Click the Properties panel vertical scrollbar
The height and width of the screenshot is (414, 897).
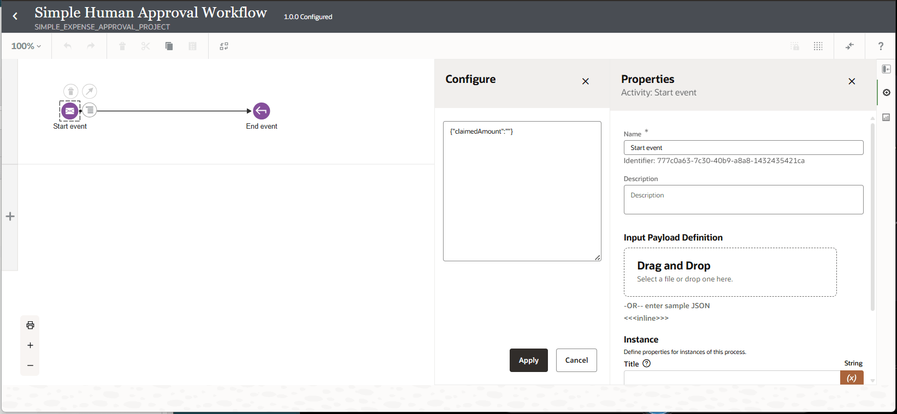click(x=872, y=217)
